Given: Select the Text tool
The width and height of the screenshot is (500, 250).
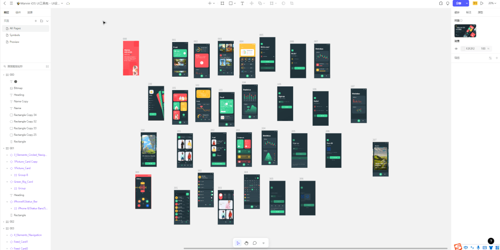Looking at the screenshot, I should (242, 3).
